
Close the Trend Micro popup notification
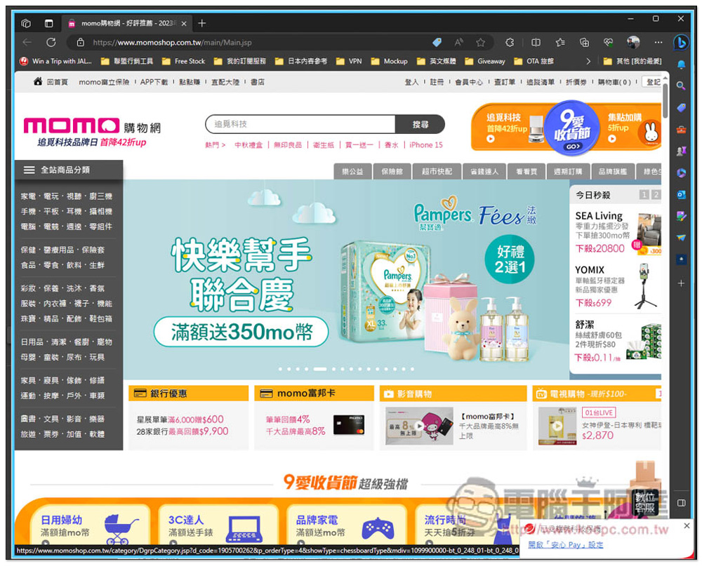pyautogui.click(x=687, y=526)
